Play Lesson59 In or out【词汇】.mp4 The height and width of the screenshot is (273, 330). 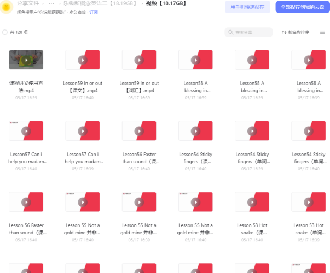point(139,60)
